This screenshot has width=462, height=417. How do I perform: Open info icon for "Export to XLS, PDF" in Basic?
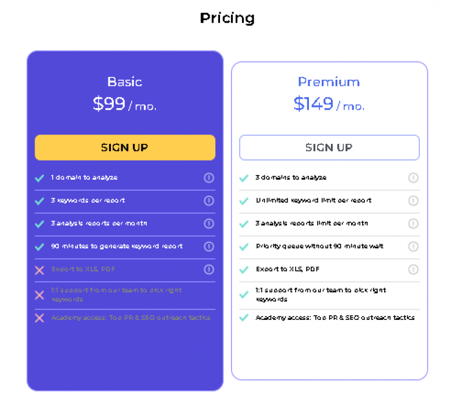(x=209, y=270)
